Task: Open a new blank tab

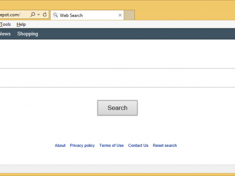Action: [x=129, y=15]
